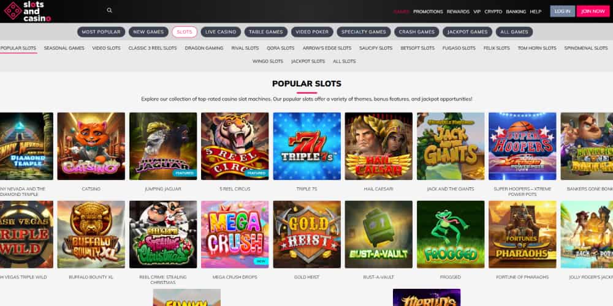Launch the Triple 7s slot
613x306 pixels.
[x=307, y=146]
